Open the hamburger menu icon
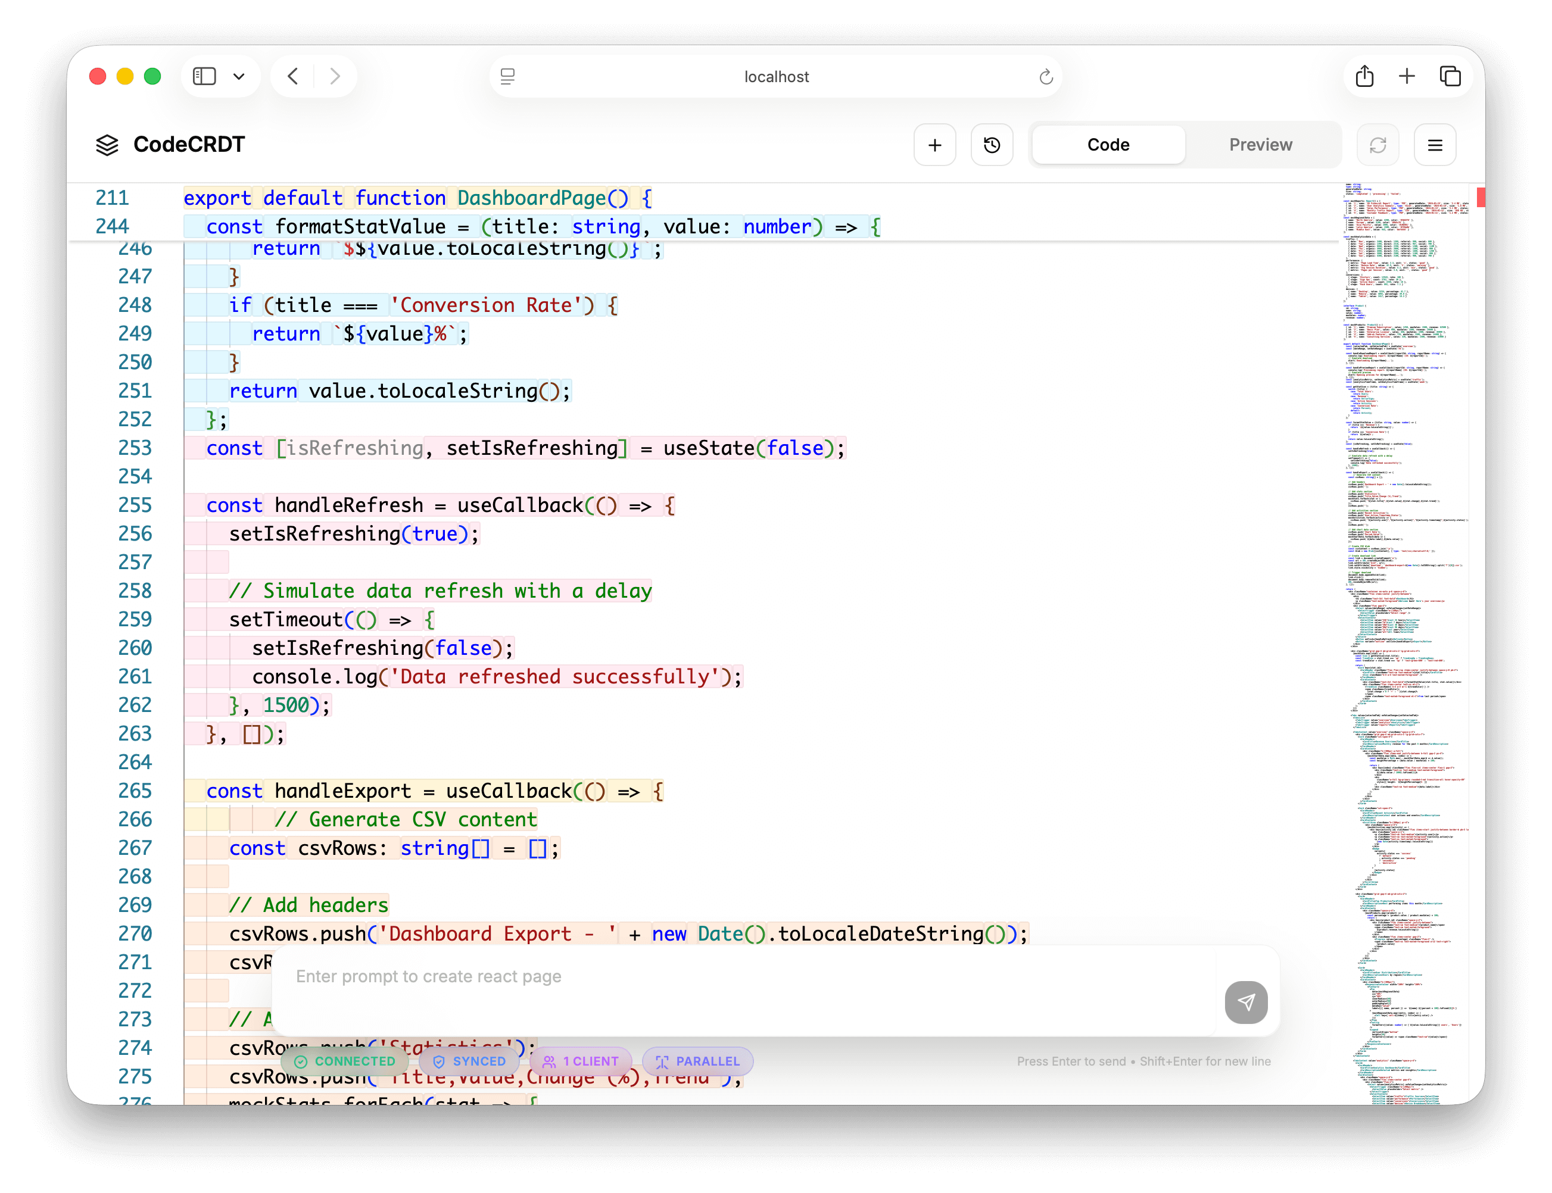 tap(1435, 145)
